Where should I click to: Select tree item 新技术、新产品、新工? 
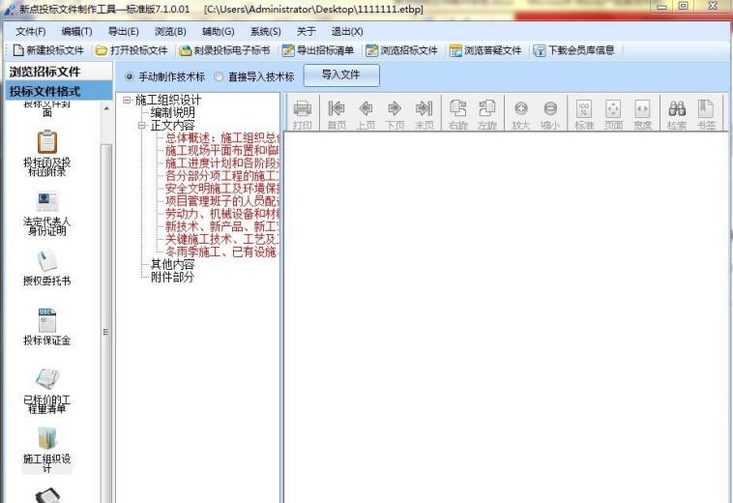pyautogui.click(x=222, y=226)
